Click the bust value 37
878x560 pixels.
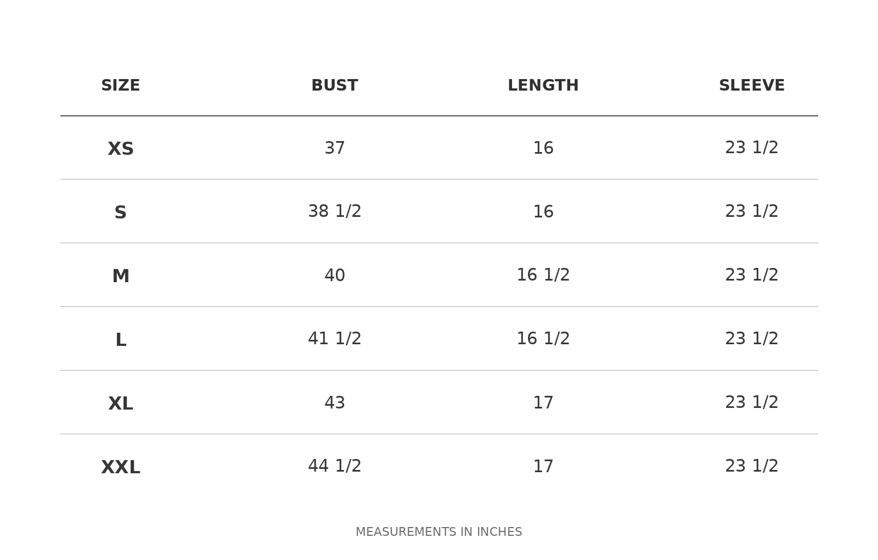point(335,148)
